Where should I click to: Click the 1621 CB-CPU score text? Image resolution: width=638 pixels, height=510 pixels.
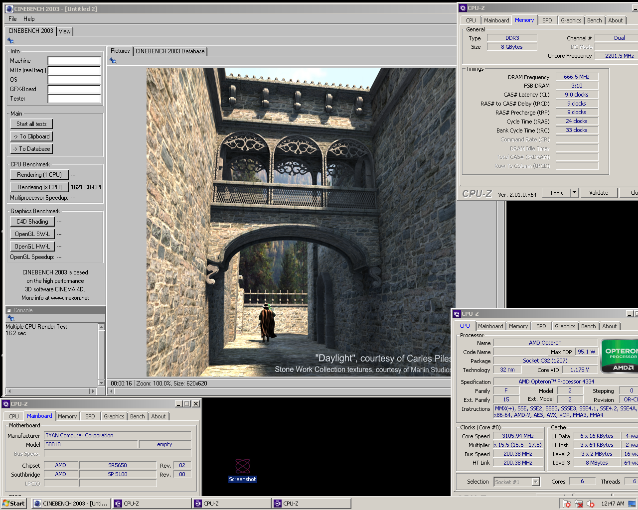tap(86, 187)
